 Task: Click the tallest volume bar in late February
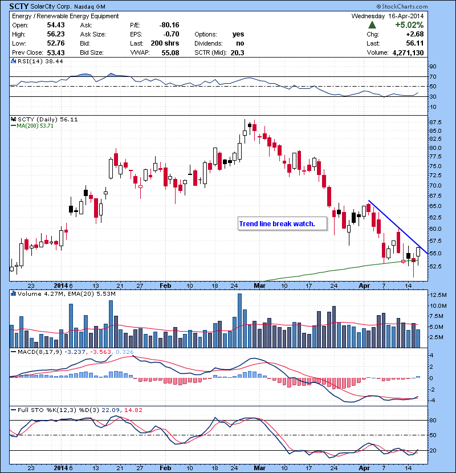click(x=239, y=321)
